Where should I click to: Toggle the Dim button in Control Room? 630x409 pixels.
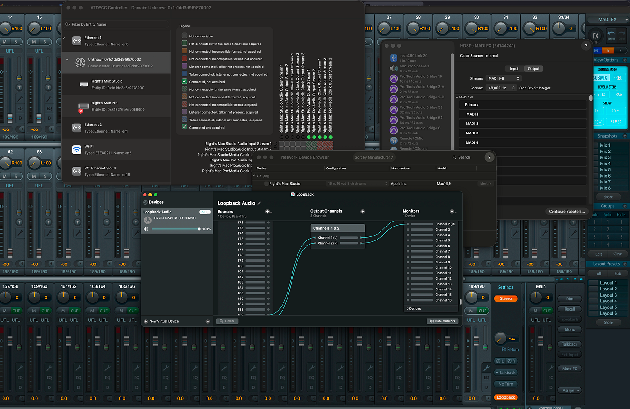(x=570, y=298)
